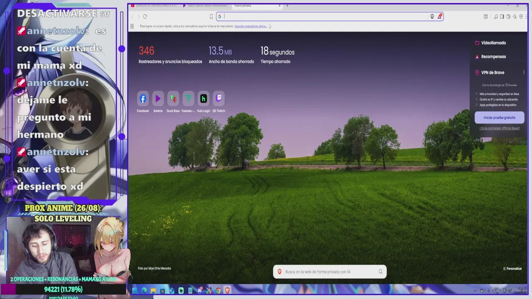This screenshot has width=532, height=299.
Task: Open a new tab with the plus button
Action: tap(287, 6)
